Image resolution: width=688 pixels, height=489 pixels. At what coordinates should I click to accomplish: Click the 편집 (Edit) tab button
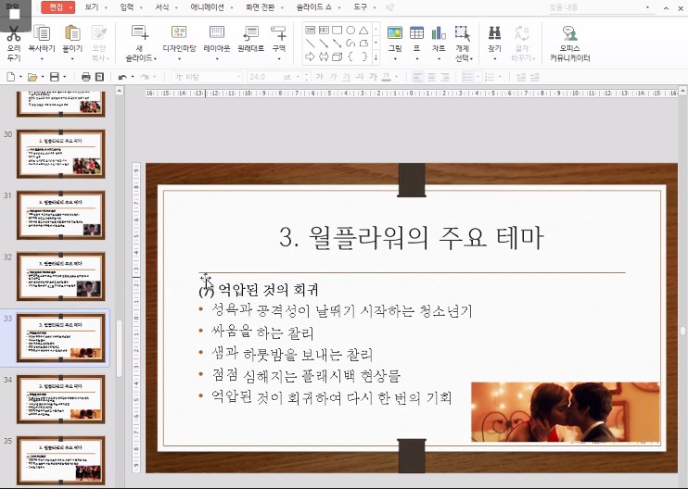pos(57,6)
